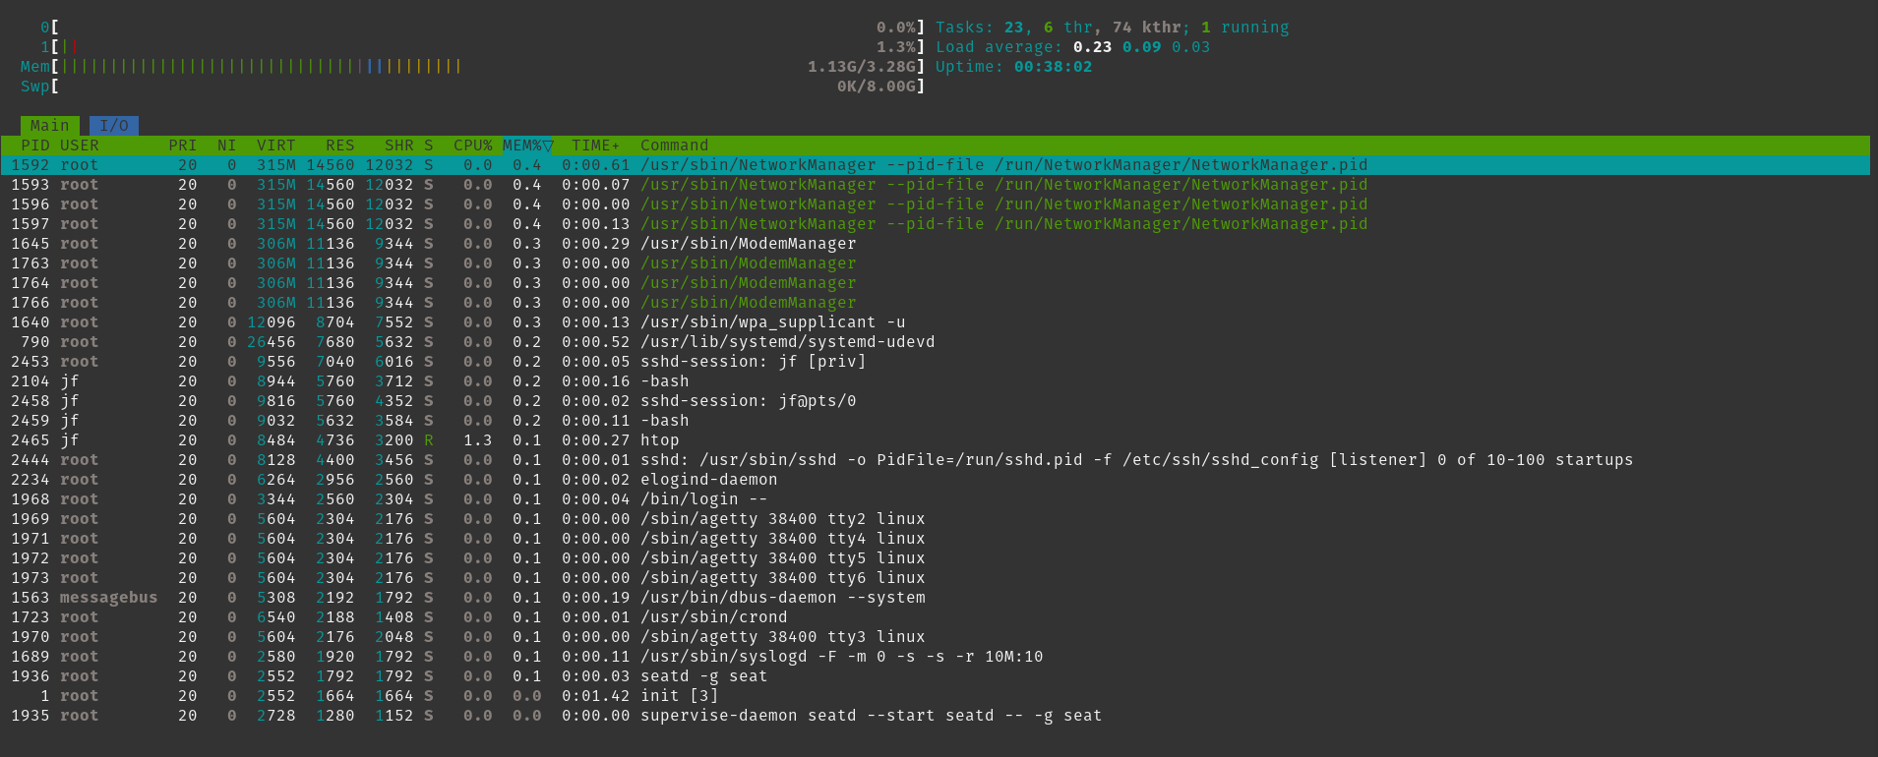Select the wpa_supplicant process row
This screenshot has height=757, width=1878.
pyautogui.click(x=772, y=322)
